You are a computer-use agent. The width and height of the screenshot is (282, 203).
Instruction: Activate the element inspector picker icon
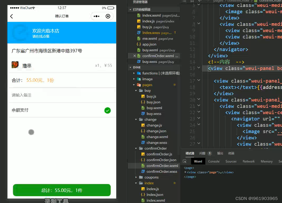pos(185,161)
